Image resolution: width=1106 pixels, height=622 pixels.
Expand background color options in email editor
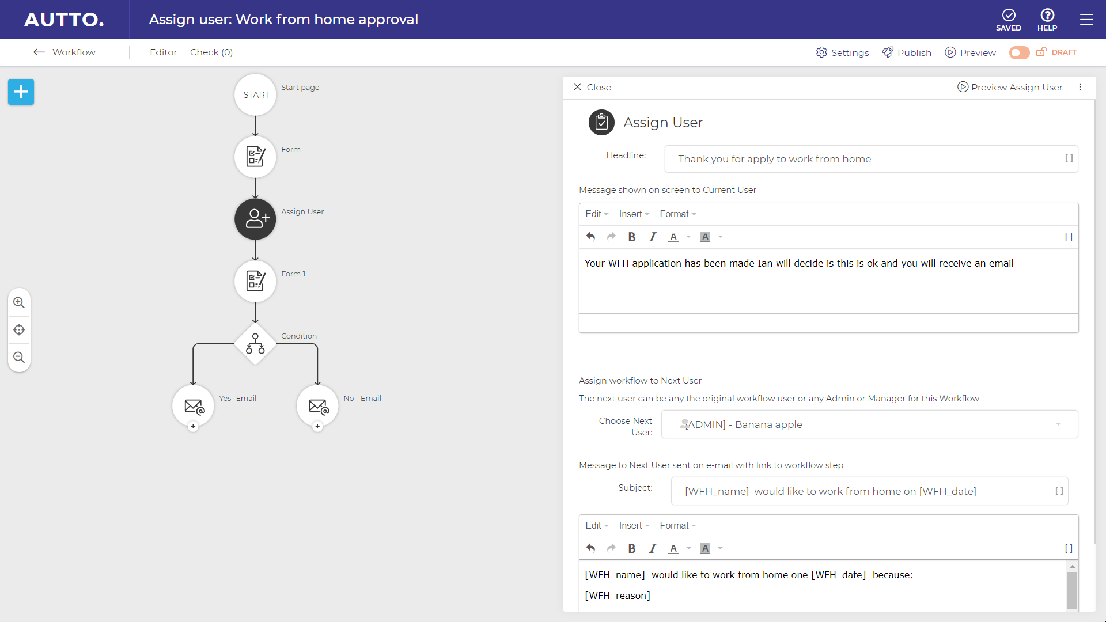tap(720, 548)
